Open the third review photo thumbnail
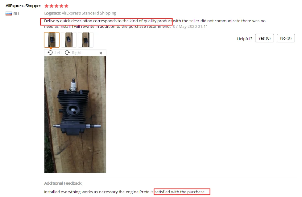The width and height of the screenshot is (302, 197). [x=86, y=40]
